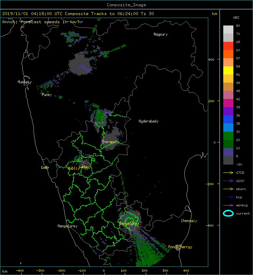Click the Shorapur station label
253x275 pixels.
click(x=109, y=142)
